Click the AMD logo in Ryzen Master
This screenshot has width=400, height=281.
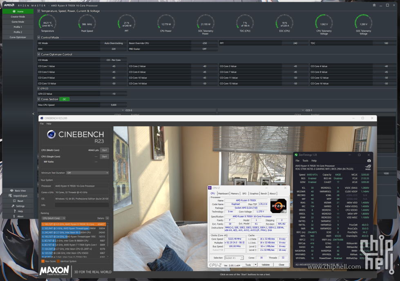coord(9,5)
